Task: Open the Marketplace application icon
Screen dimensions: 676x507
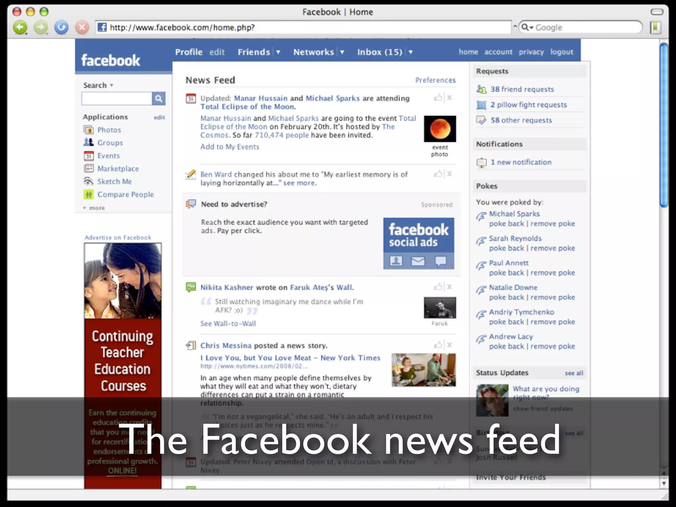Action: pos(88,168)
